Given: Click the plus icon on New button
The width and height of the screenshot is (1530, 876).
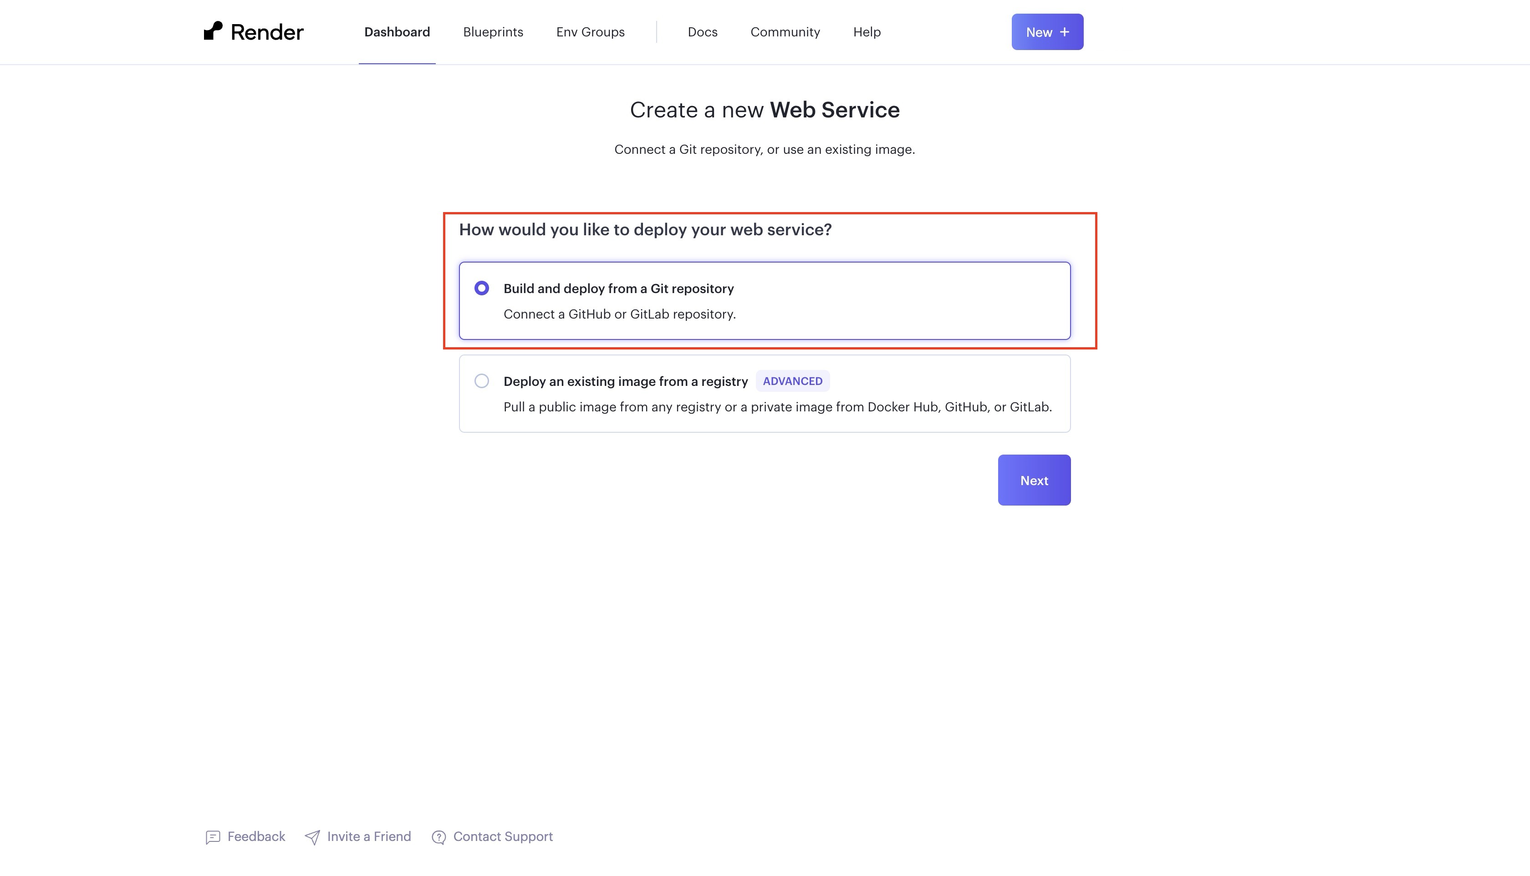Looking at the screenshot, I should [1065, 32].
